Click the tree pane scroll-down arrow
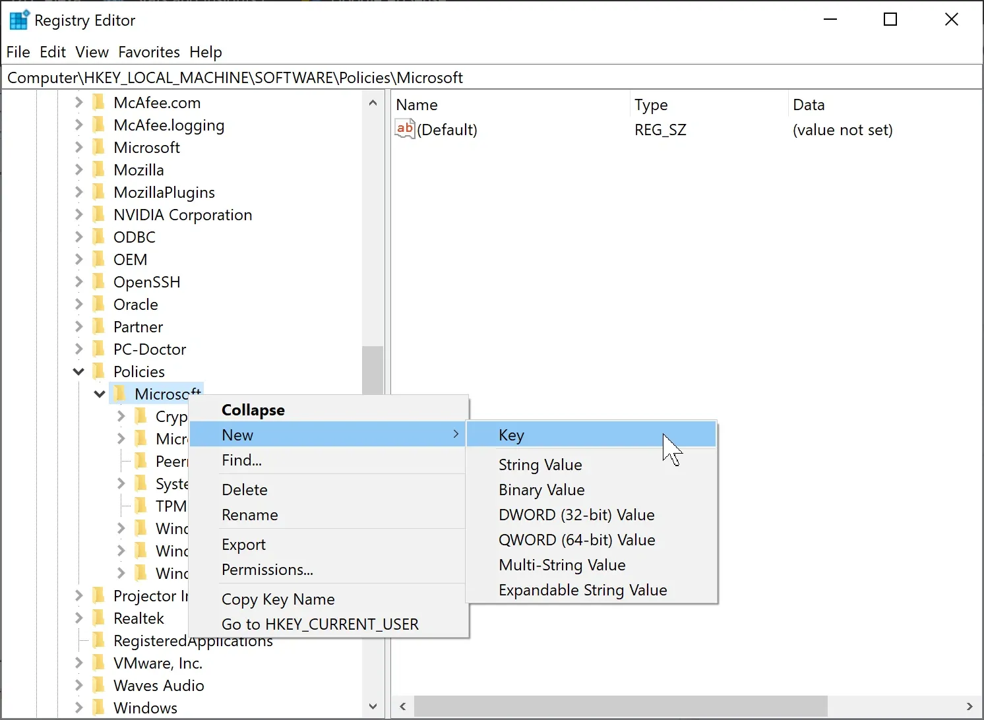984x720 pixels. [373, 706]
